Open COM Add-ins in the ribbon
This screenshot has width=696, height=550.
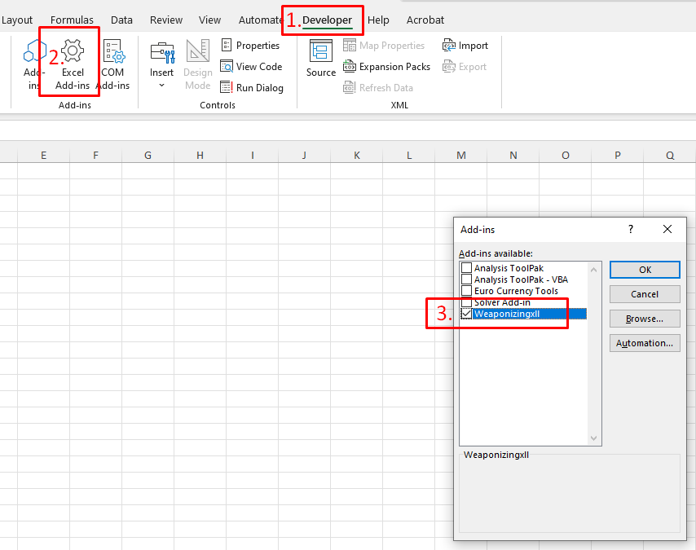(112, 64)
